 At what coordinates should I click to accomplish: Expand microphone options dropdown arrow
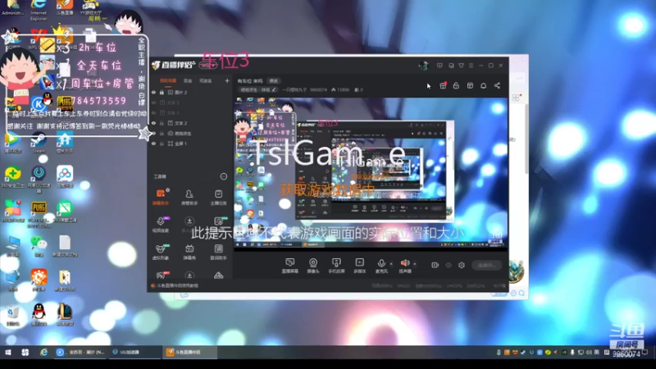click(x=391, y=263)
